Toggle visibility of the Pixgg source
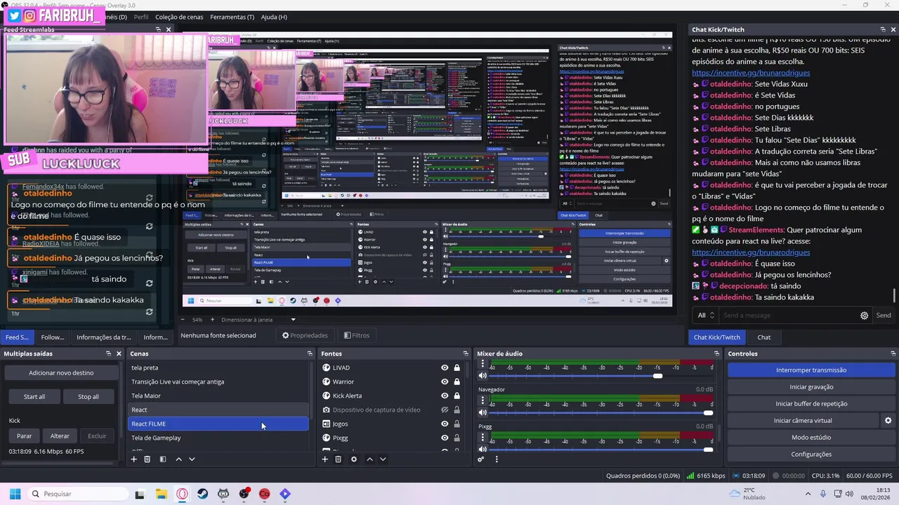Image resolution: width=899 pixels, height=505 pixels. pos(445,438)
